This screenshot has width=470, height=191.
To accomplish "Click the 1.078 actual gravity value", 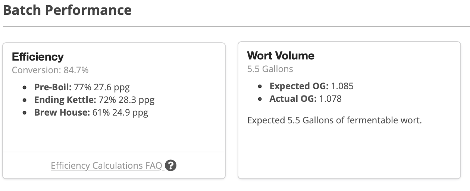I will pos(330,99).
